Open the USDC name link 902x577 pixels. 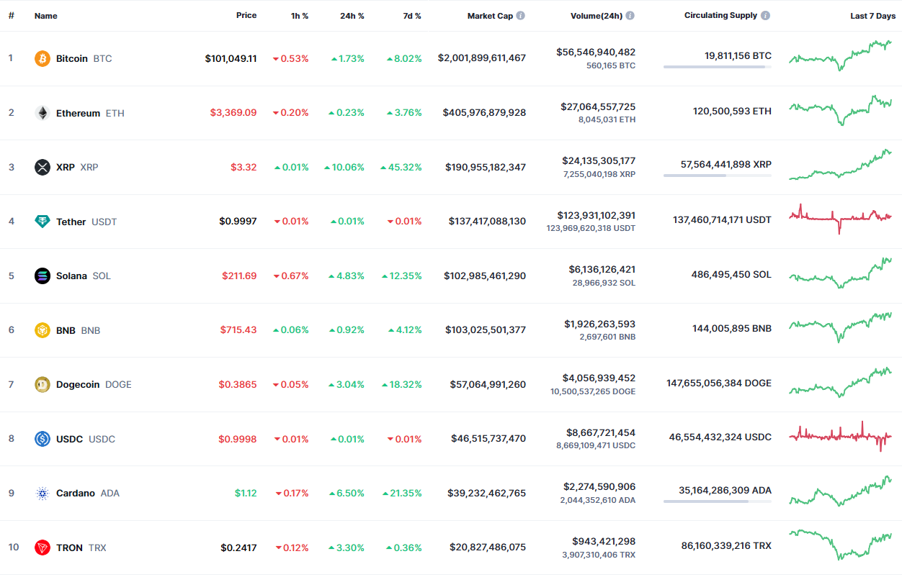86,439
